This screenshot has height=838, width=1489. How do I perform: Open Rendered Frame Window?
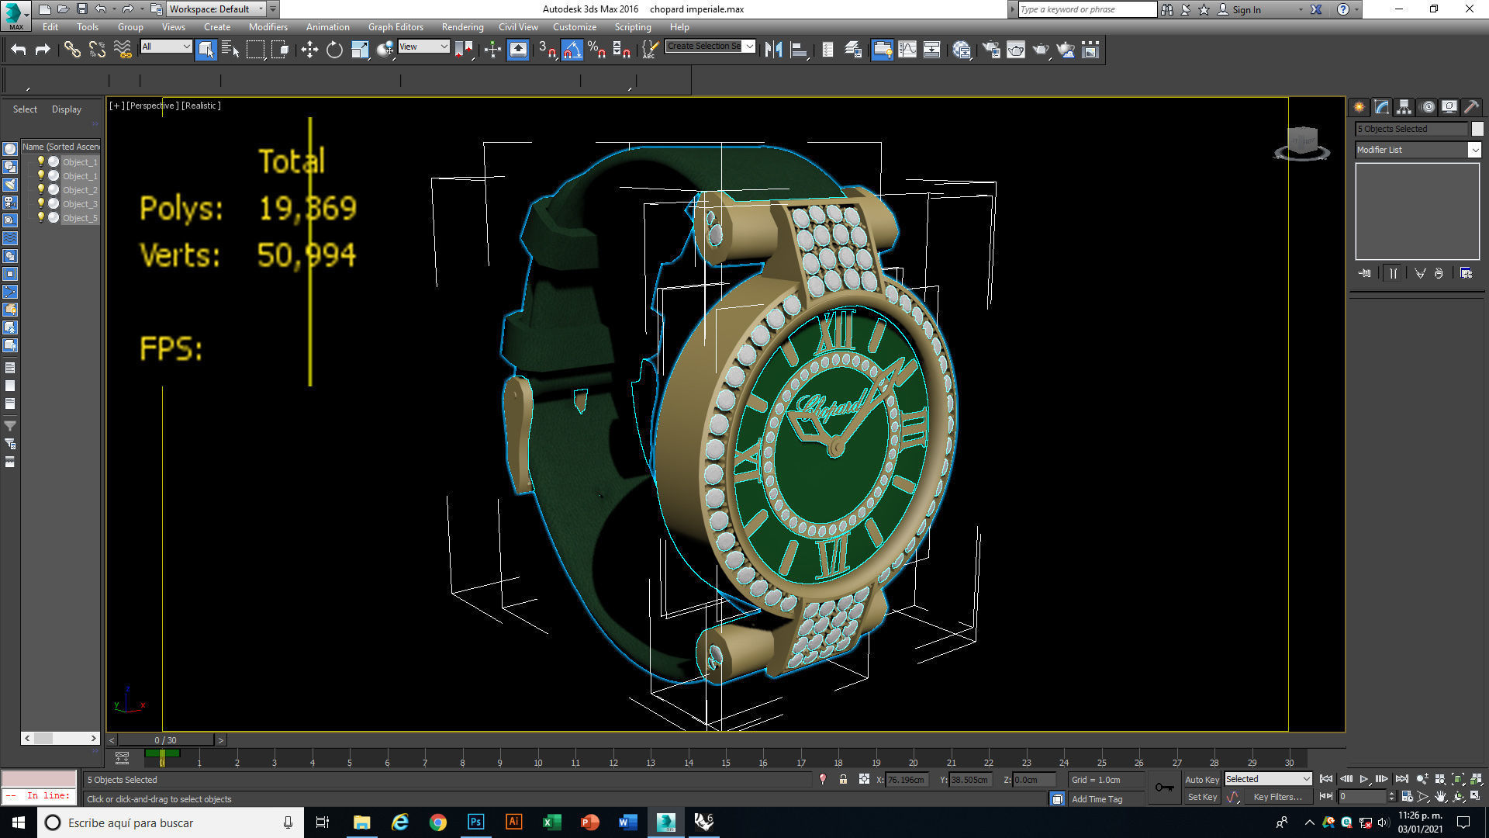pos(1016,50)
